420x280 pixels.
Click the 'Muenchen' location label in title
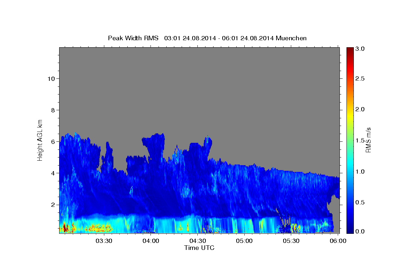(291, 38)
